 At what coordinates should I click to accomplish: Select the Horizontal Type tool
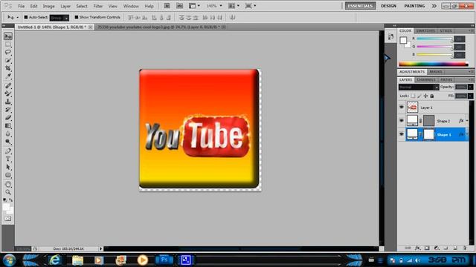tap(8, 159)
